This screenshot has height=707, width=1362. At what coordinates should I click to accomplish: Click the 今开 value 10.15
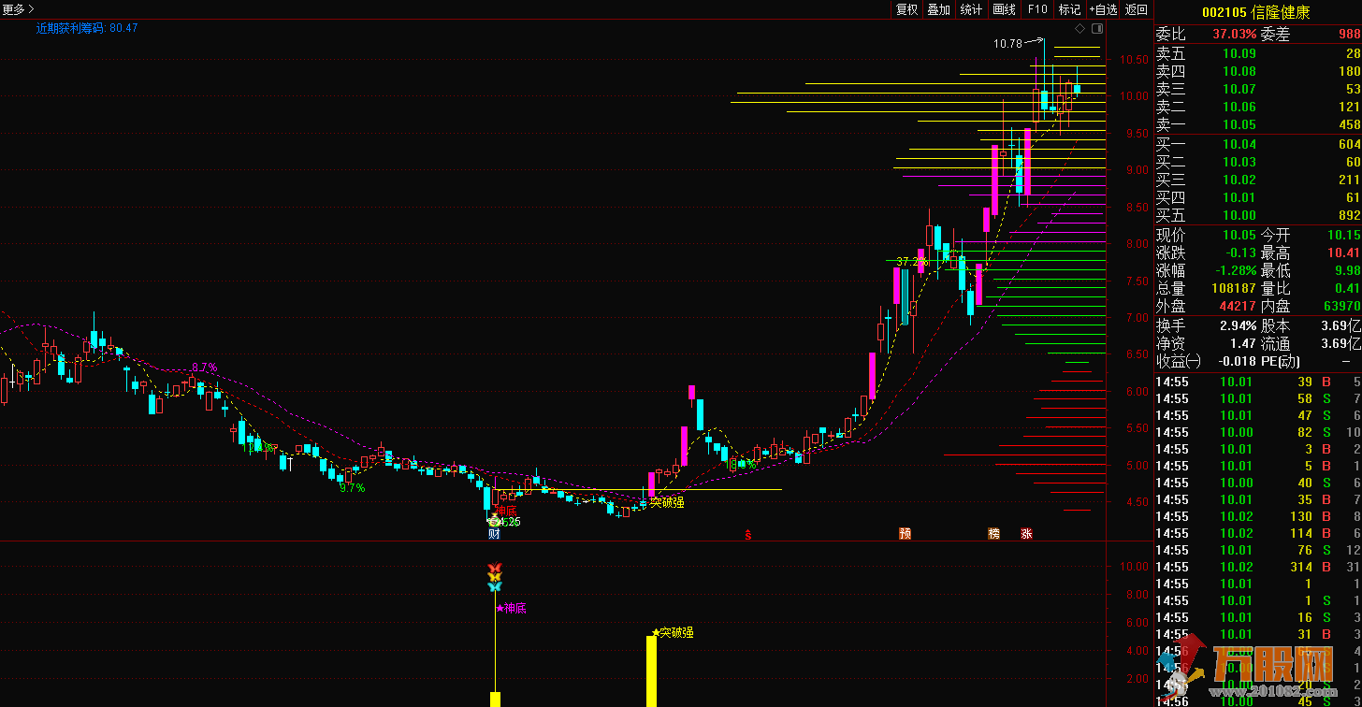pyautogui.click(x=1343, y=235)
